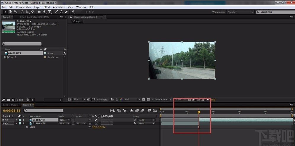The image size is (295, 146).
Task: Hide video of layer 1 01460.MTS
Action: pos(3,120)
